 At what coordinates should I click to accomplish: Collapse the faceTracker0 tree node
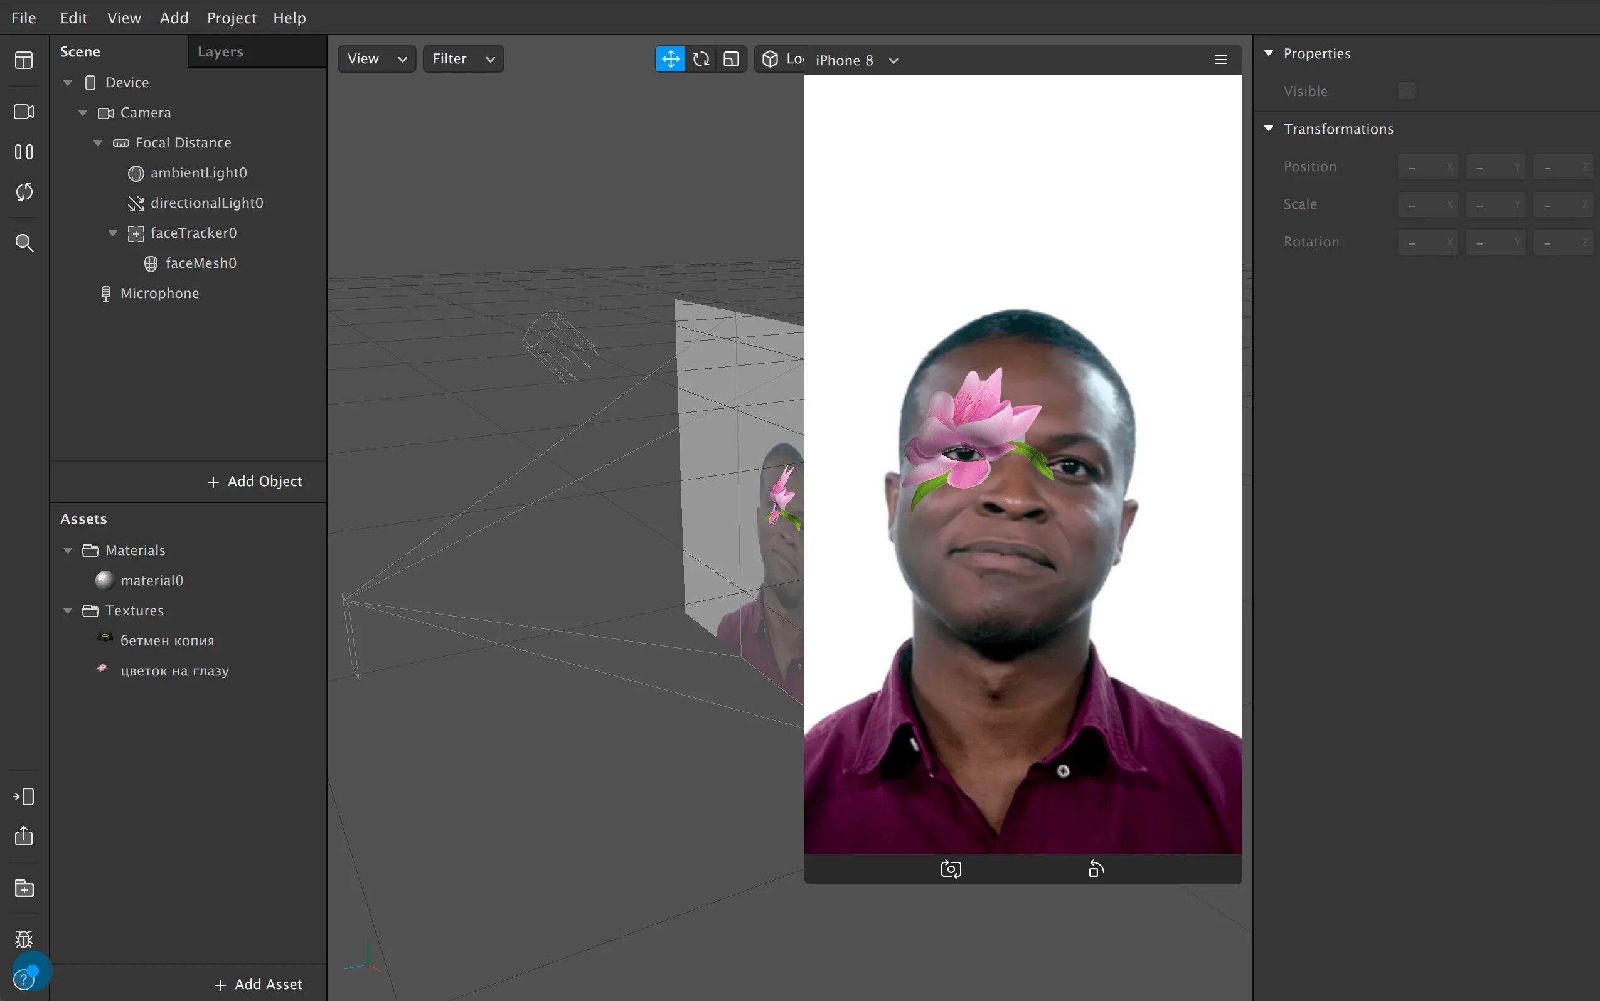[x=113, y=233]
